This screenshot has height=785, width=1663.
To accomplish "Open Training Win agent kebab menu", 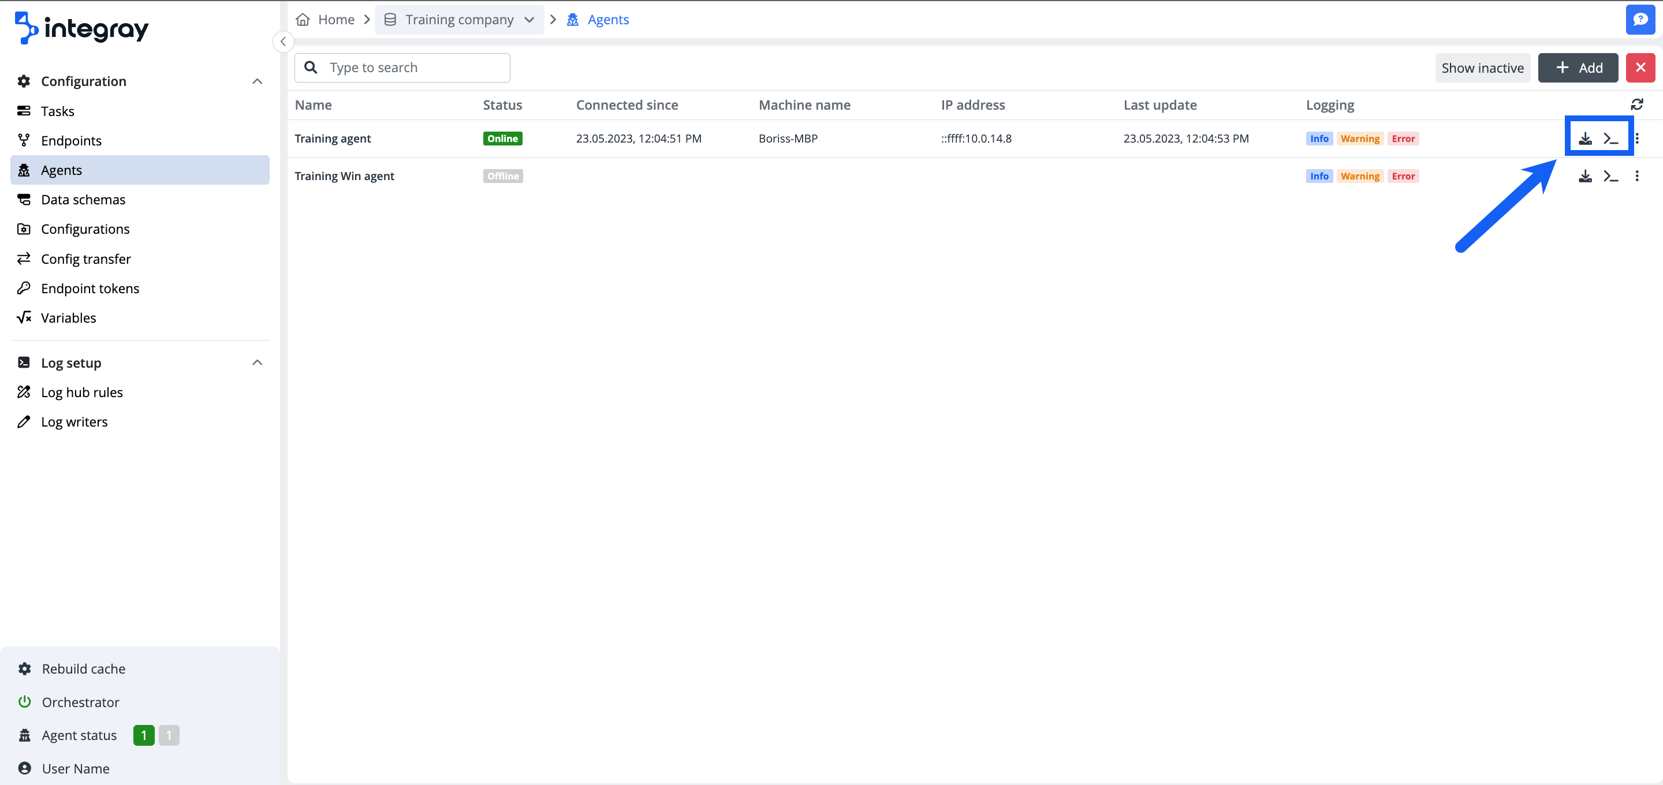I will 1636,175.
